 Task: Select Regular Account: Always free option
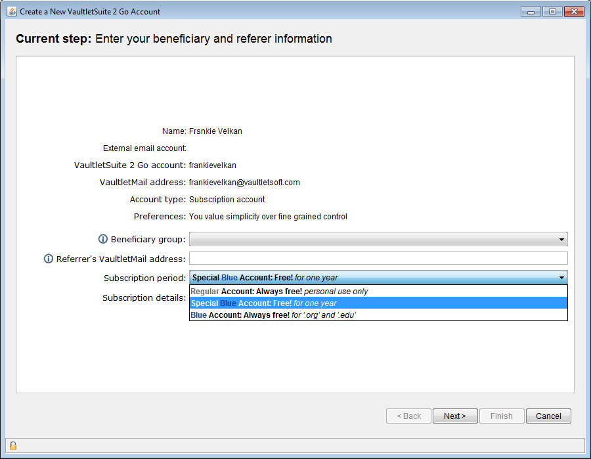point(378,292)
